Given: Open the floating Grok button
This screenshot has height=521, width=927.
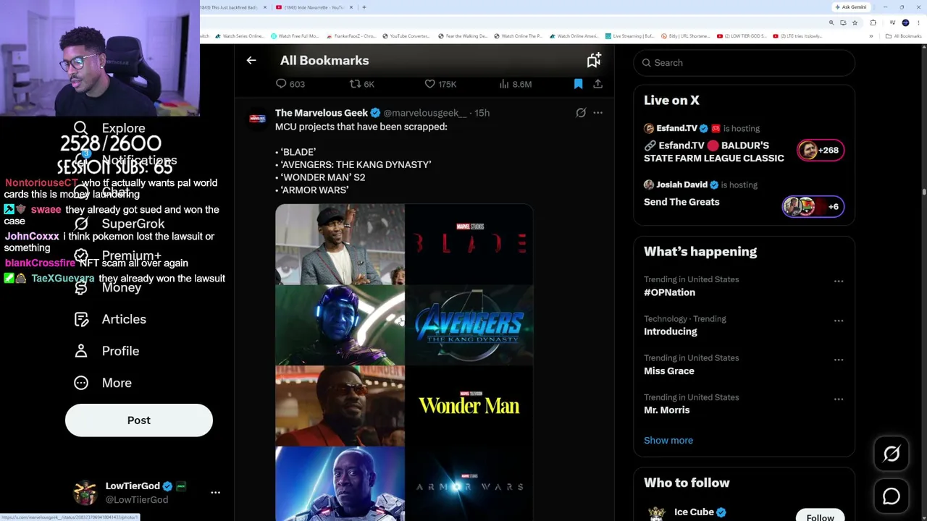Looking at the screenshot, I should [x=892, y=454].
